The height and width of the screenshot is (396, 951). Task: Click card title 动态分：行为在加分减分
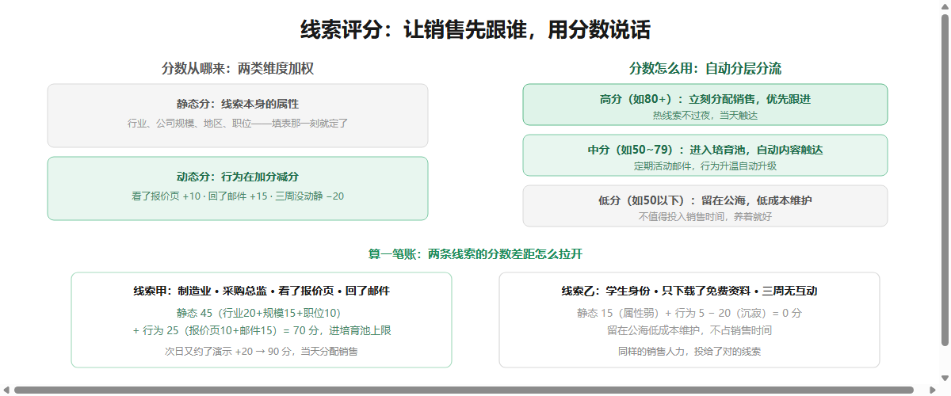(x=238, y=177)
